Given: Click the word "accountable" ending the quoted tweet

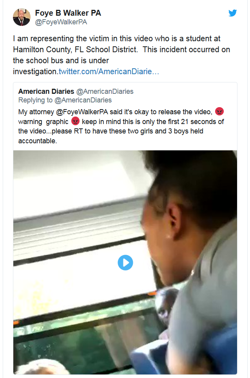Looking at the screenshot, I should coord(38,141).
